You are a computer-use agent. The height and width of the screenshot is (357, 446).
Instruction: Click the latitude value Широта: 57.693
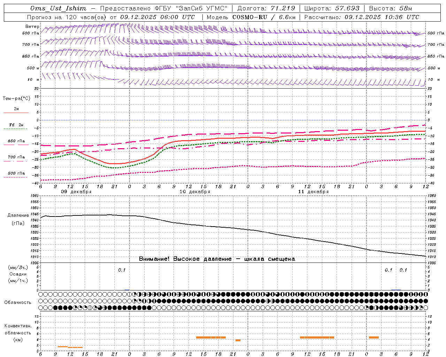click(332, 8)
